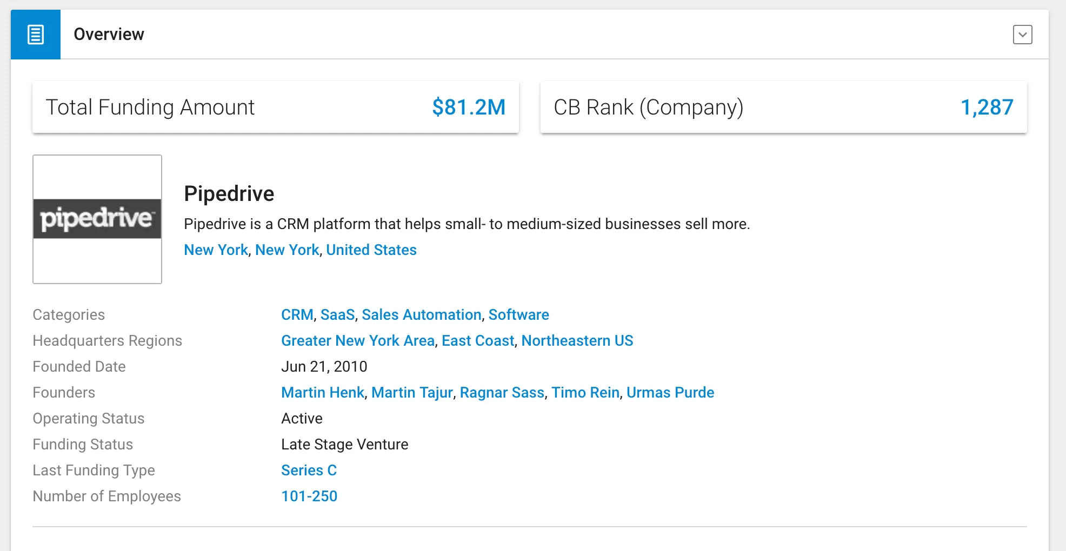
Task: Click the Pipedrive logo thumbnail
Action: coord(97,219)
